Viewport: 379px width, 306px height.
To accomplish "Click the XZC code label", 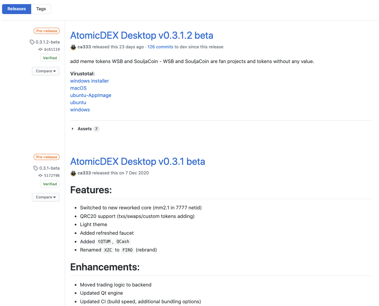I will pos(108,250).
